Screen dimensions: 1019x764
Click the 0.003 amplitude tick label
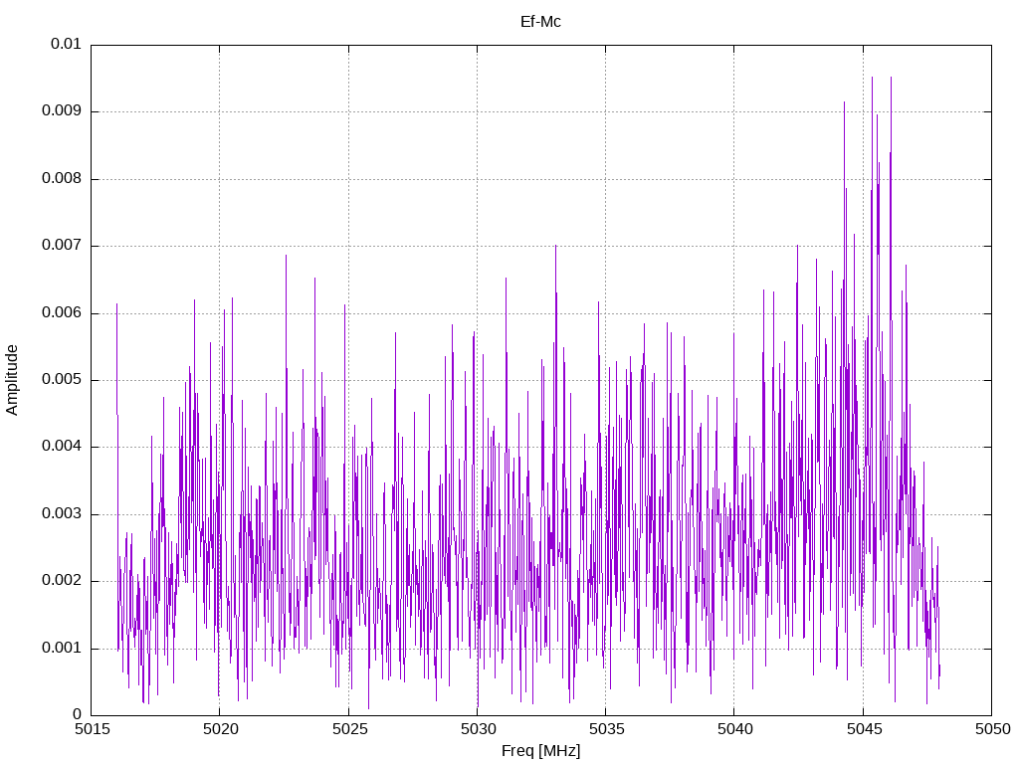61,514
